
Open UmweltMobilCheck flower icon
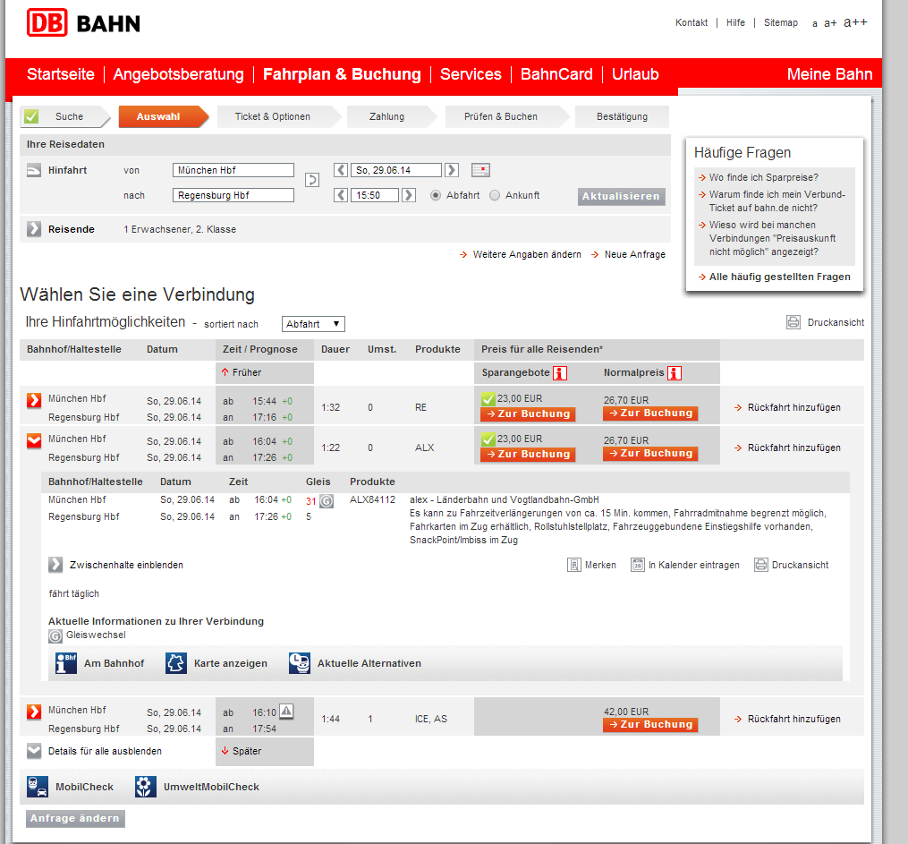[146, 787]
